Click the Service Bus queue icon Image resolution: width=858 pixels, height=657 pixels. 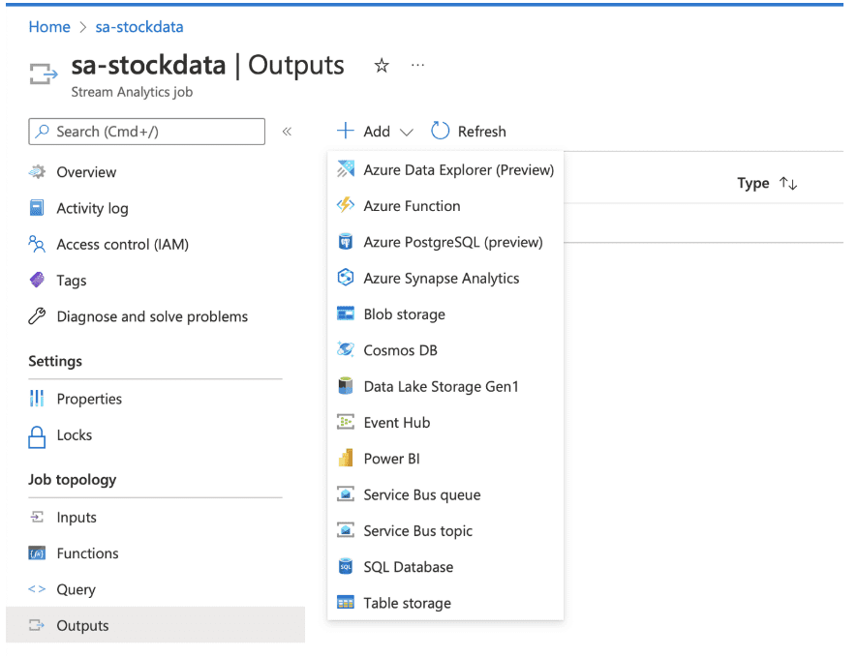(346, 494)
